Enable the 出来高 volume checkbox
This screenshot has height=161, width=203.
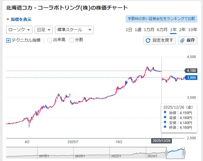pyautogui.click(x=50, y=40)
